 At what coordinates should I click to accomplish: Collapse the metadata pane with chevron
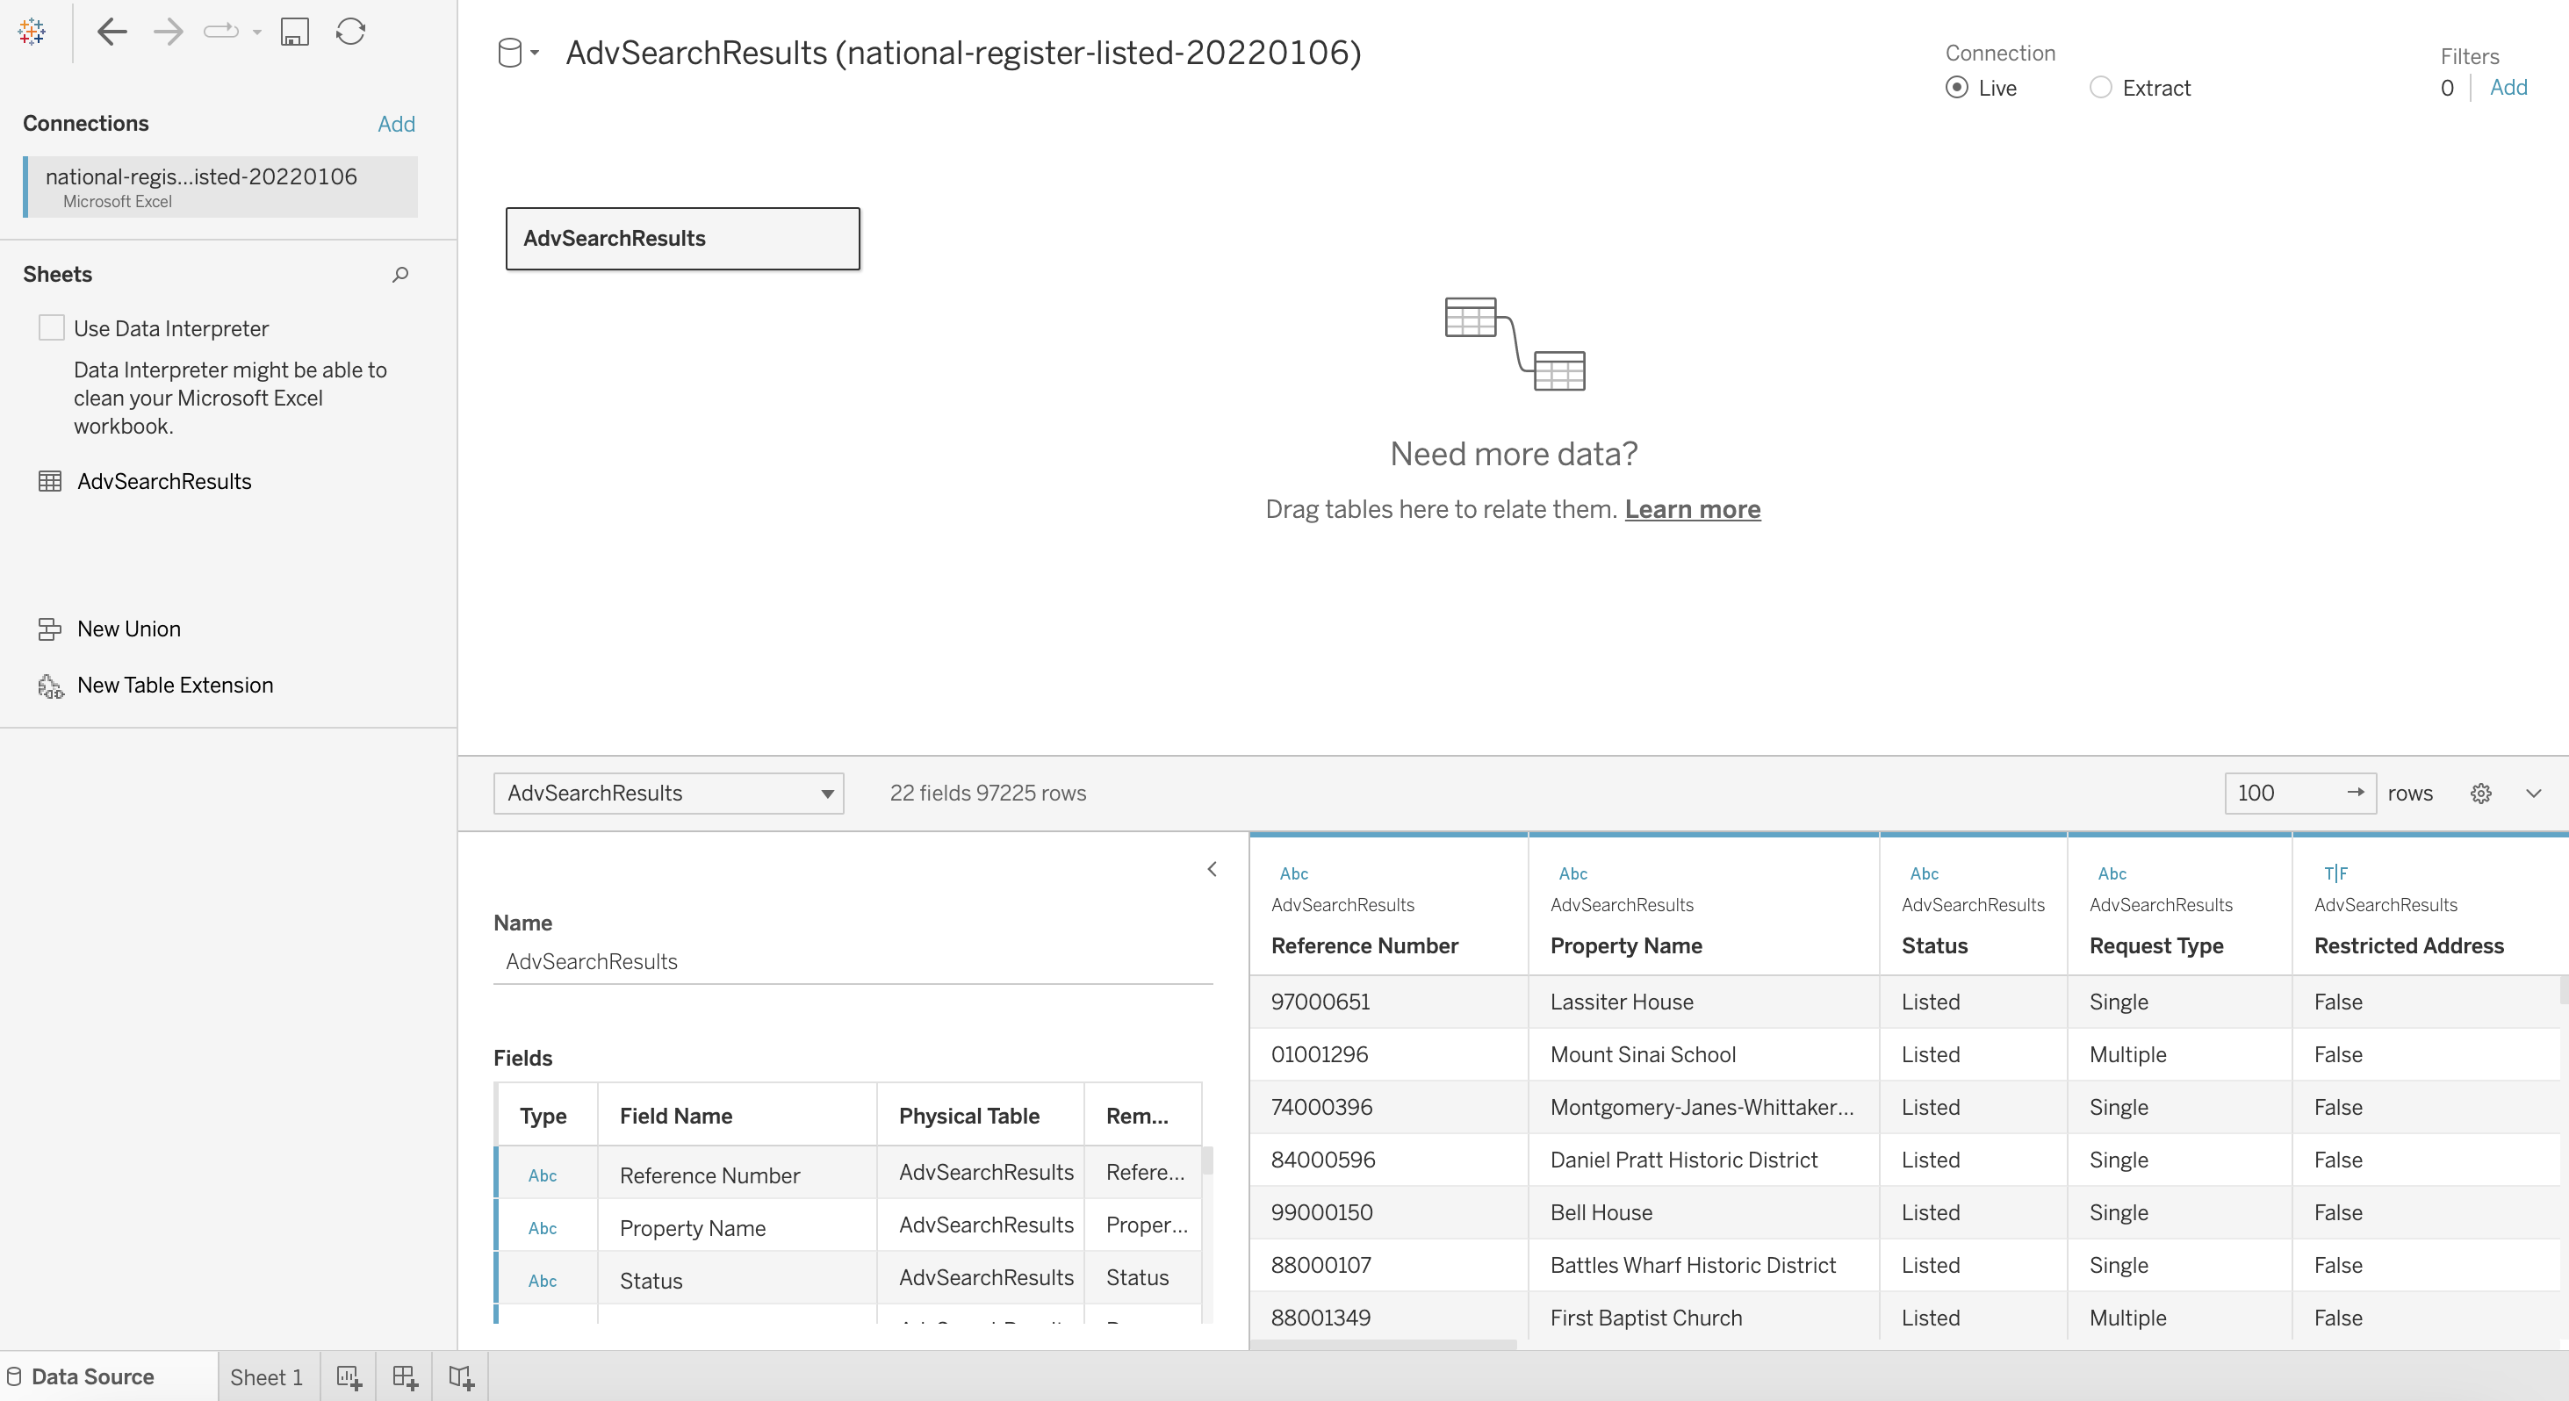click(x=1212, y=868)
